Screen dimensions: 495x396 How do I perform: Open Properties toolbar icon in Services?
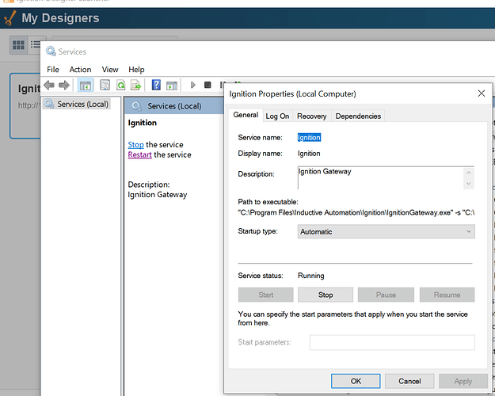[105, 85]
